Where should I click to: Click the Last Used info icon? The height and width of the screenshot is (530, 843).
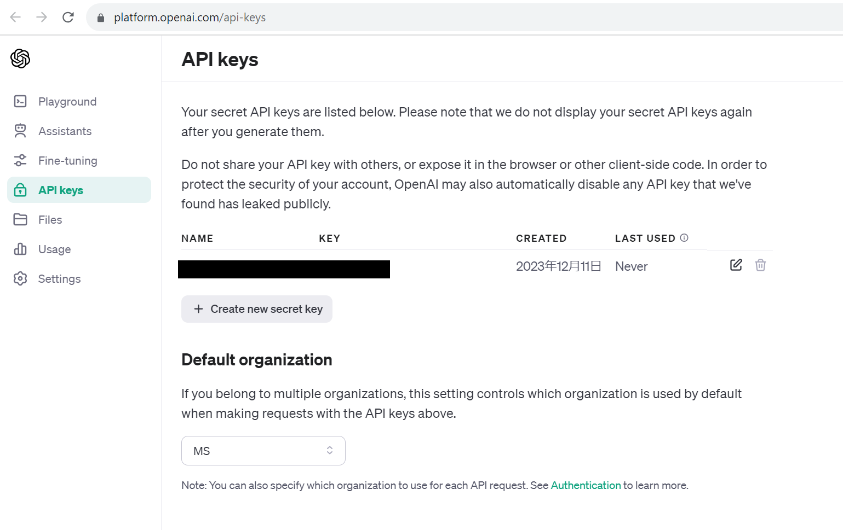click(684, 238)
